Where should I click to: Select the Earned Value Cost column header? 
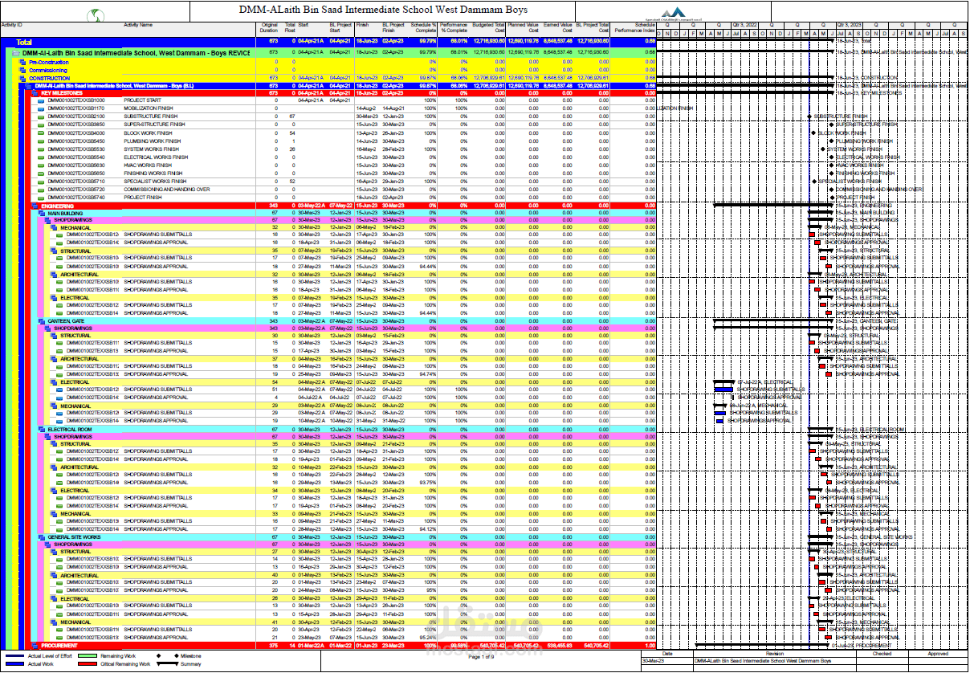tap(558, 28)
